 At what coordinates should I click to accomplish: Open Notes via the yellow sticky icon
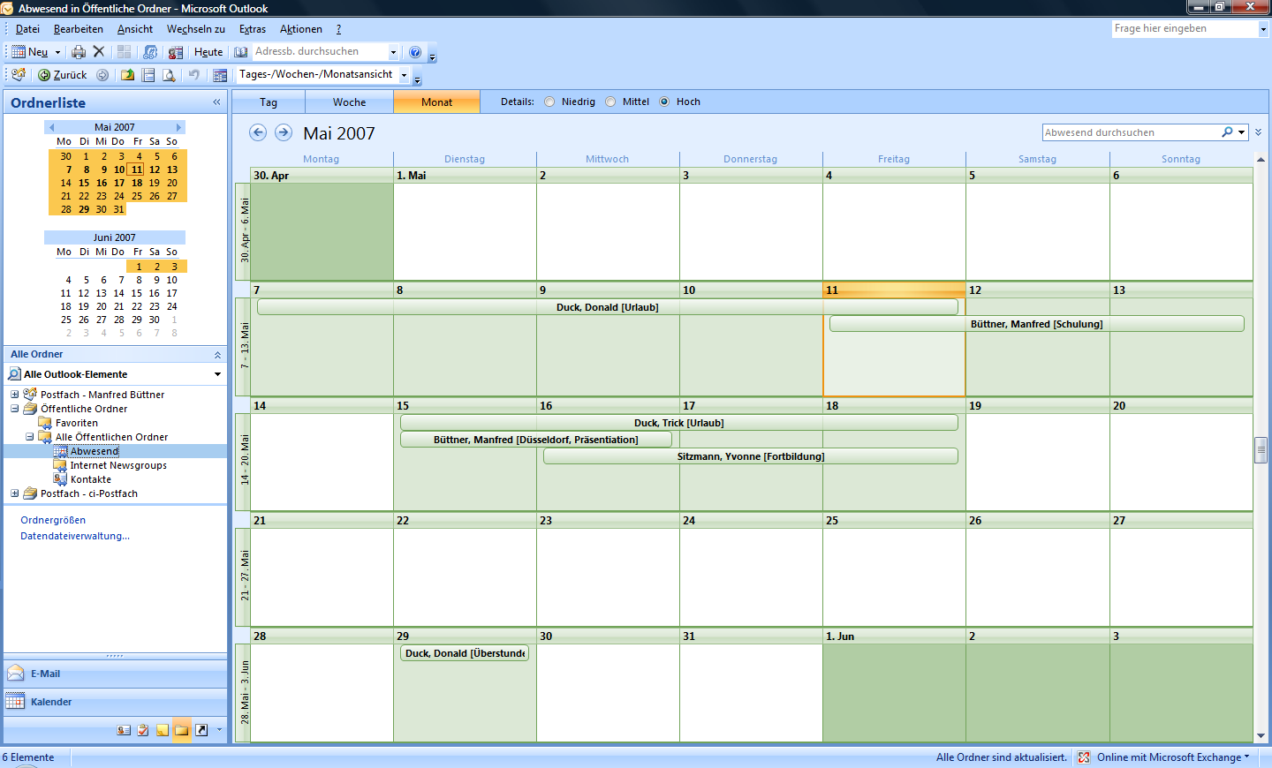[163, 730]
